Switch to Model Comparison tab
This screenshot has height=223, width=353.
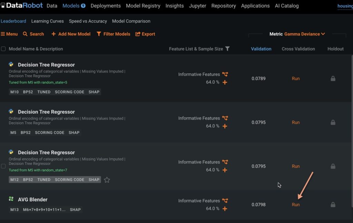coord(131,21)
